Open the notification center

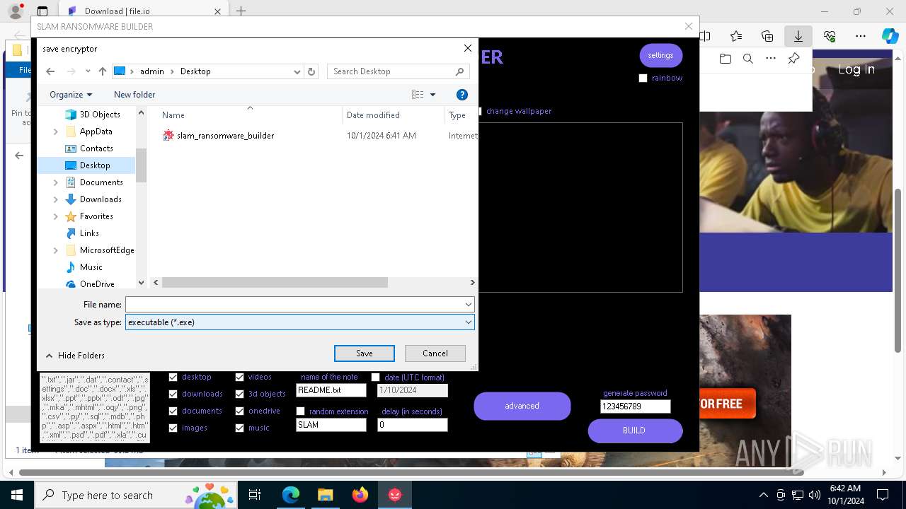pyautogui.click(x=883, y=495)
